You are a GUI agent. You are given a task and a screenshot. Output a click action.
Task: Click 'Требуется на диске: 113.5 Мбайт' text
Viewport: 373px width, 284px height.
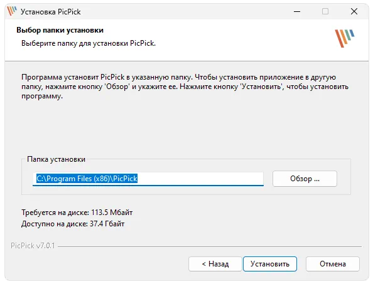(77, 213)
